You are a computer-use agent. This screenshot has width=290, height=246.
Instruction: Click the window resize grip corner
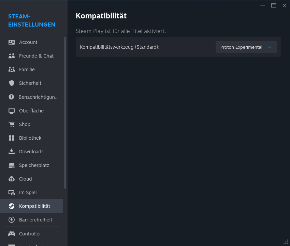coord(286,242)
